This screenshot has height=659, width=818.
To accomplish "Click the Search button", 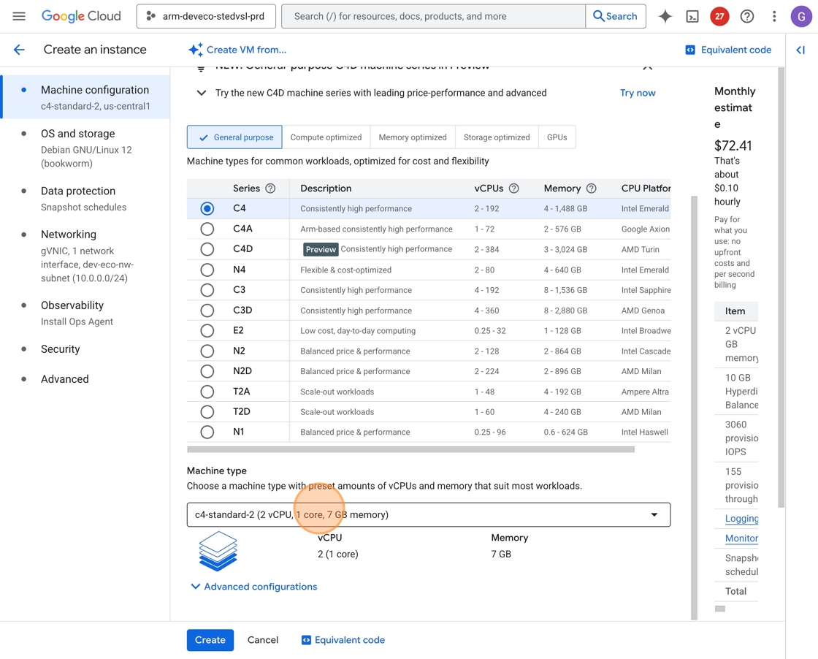I will pos(616,16).
